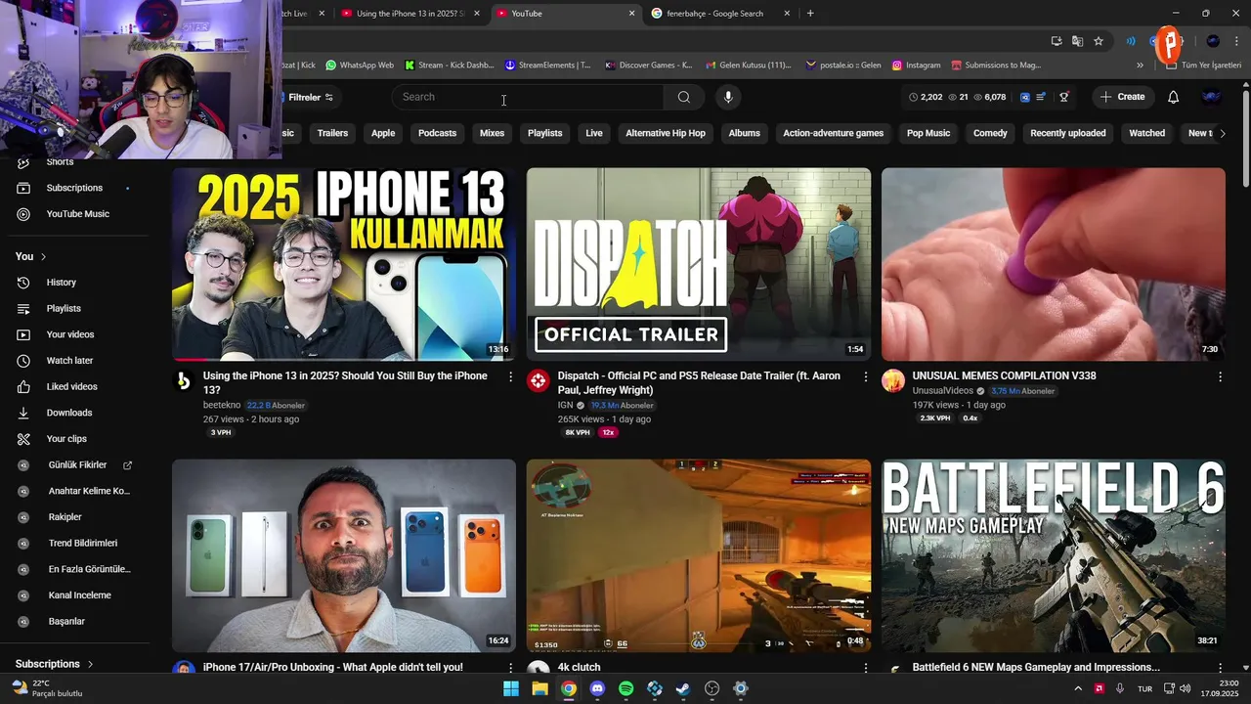This screenshot has width=1251, height=704.
Task: Select the Recently uploaded chip
Action: (x=1068, y=133)
